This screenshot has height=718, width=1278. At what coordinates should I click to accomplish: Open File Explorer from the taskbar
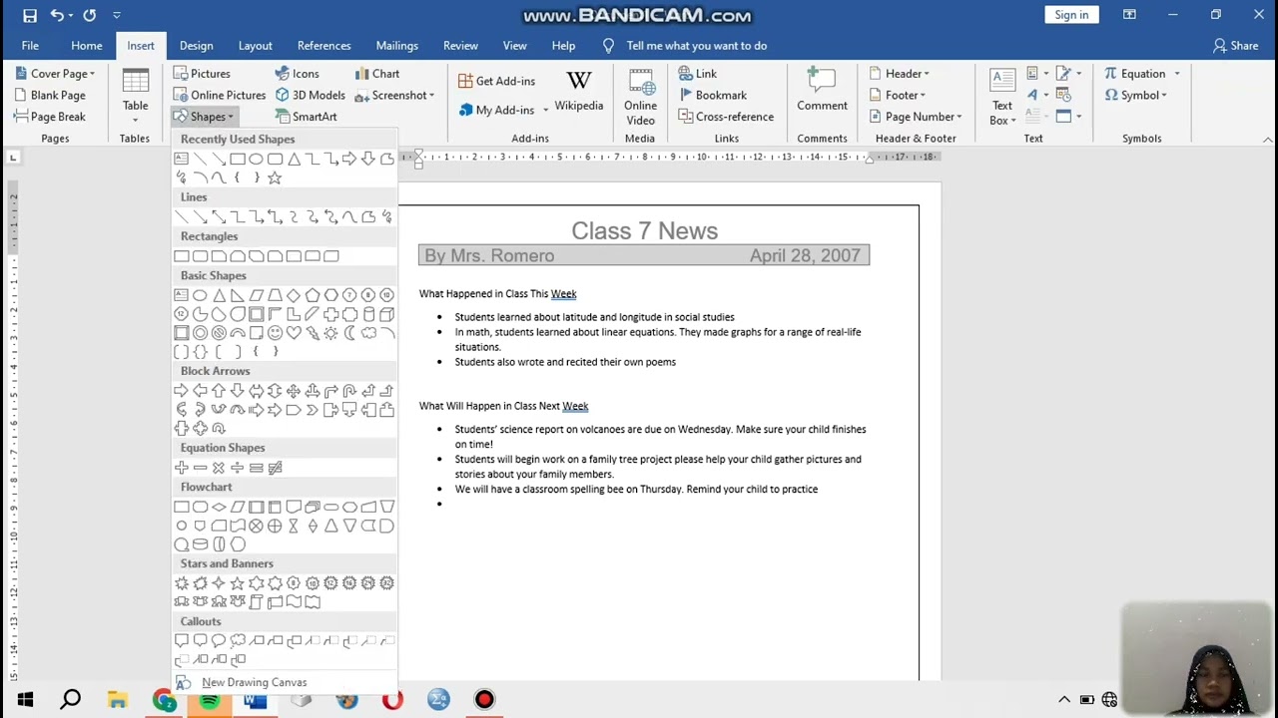(117, 699)
